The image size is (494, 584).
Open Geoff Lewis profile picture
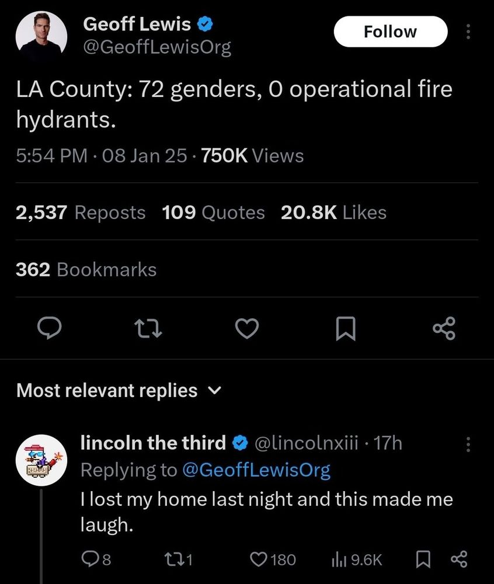tap(41, 36)
